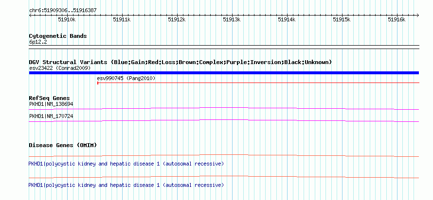The image size is (433, 200).
Task: Click the 6p12.2 cytogenetic band line
Action: click(x=224, y=47)
